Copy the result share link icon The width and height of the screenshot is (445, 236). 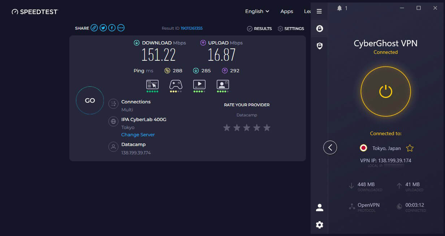tap(94, 27)
